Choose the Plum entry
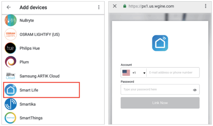The image size is (213, 126). pyautogui.click(x=53, y=62)
